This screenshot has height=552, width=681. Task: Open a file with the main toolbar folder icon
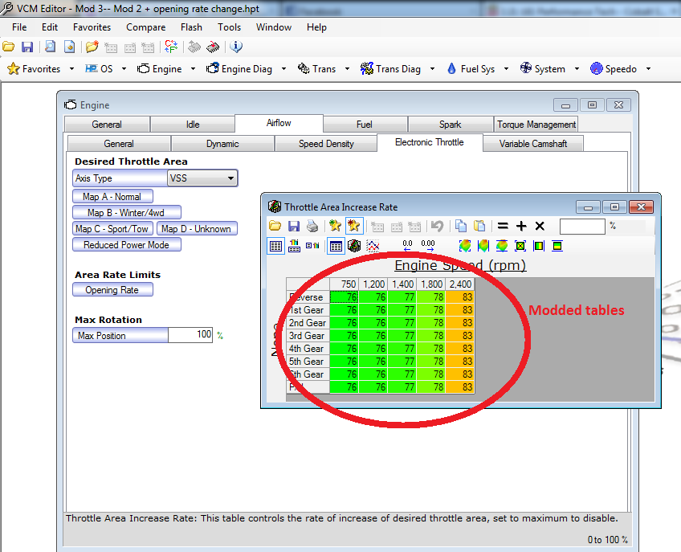9,47
